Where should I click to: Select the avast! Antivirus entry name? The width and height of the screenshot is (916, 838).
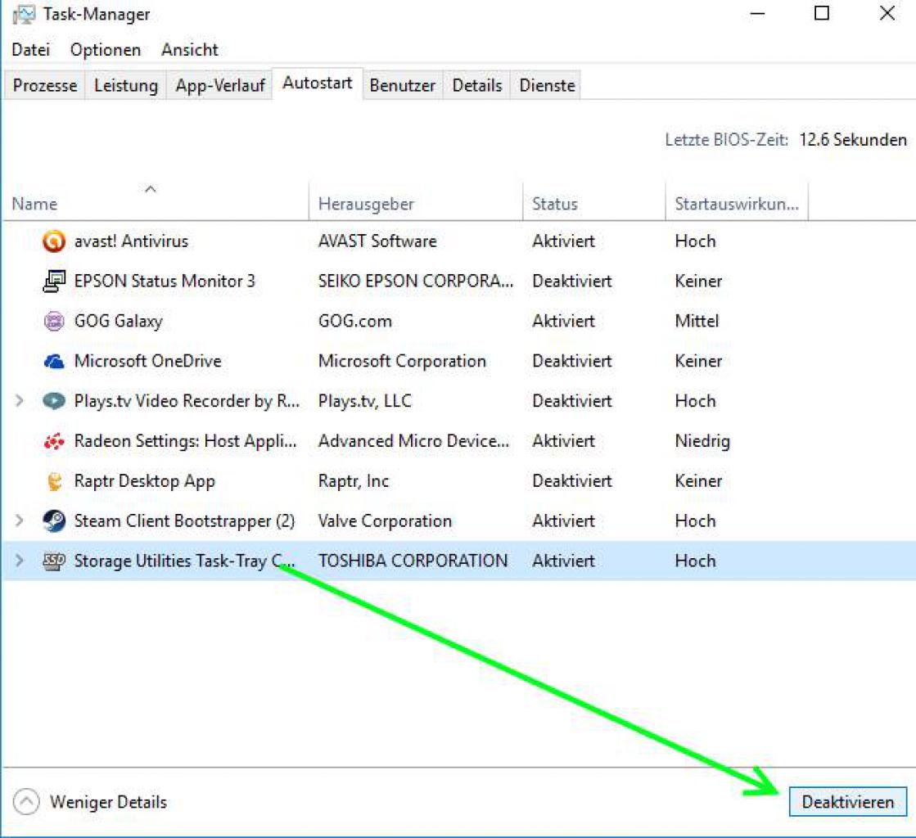coord(131,241)
